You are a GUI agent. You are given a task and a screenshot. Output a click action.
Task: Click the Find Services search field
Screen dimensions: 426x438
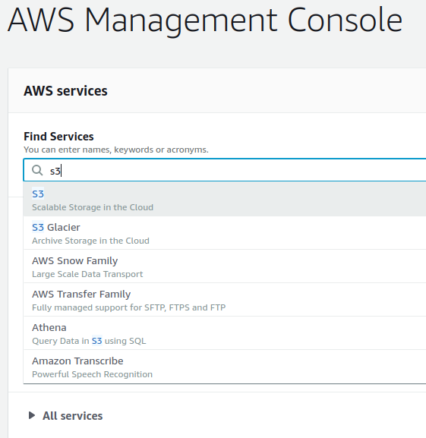tap(225, 170)
